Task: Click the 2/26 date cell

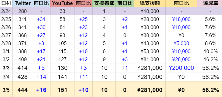Action: (6, 27)
